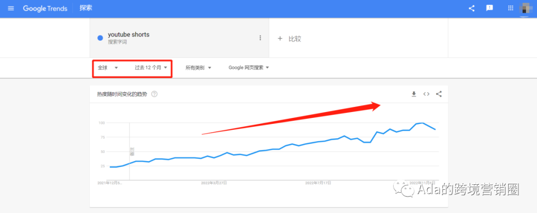Viewport: 537px width, 213px height.
Task: Download the trend chart CSV
Action: click(414, 94)
